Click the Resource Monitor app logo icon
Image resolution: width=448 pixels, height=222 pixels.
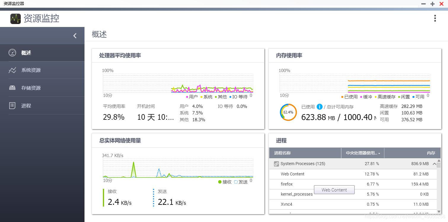[15, 19]
